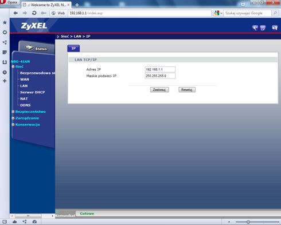Viewport: 281px width, 225px height.
Task: Click the 'Sieć > LAN > IP' breadcrumb
Action: [76, 36]
